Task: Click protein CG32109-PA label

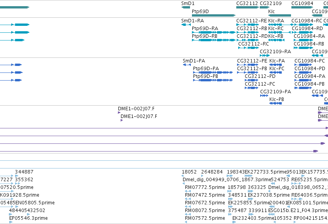Action: coord(276,92)
